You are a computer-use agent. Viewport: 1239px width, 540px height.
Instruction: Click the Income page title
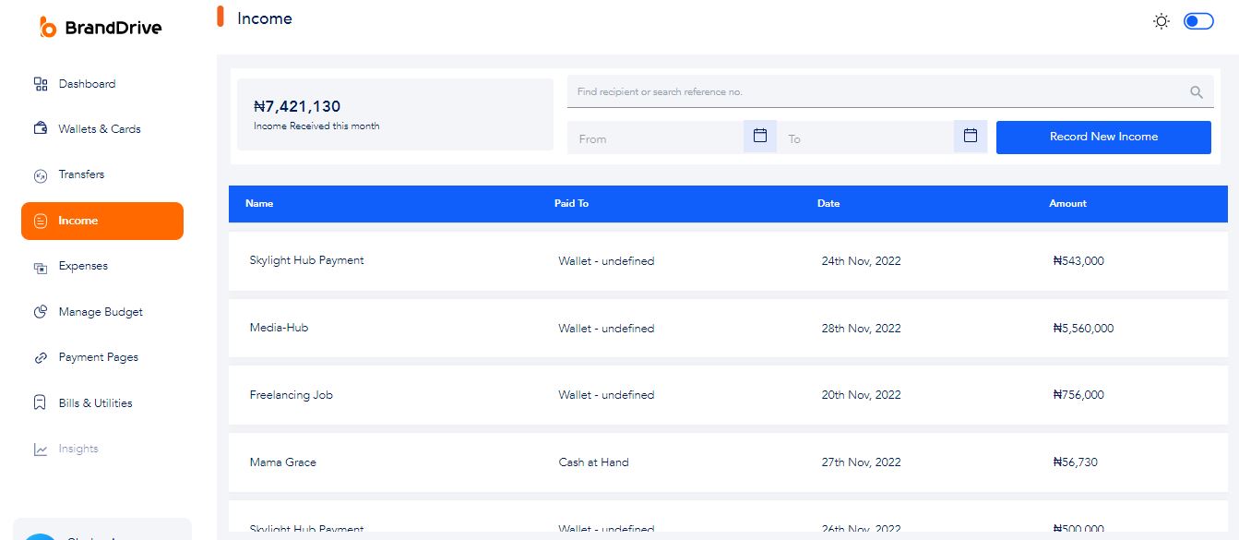pyautogui.click(x=265, y=18)
